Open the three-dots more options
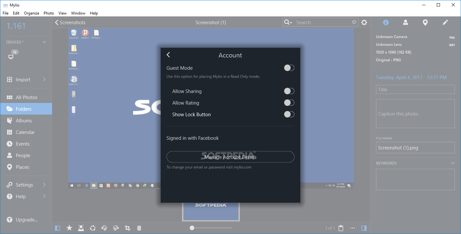The width and height of the screenshot is (461, 234). click(x=352, y=228)
